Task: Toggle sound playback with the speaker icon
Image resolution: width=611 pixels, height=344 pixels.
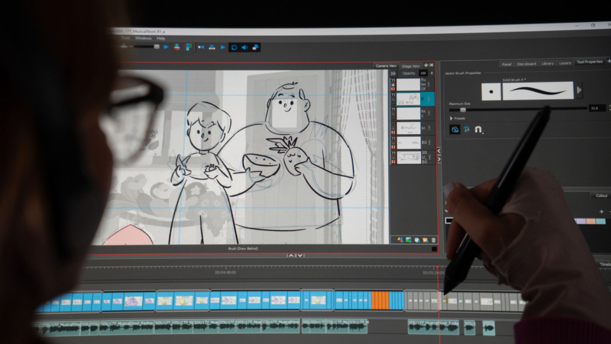Action: (245, 47)
